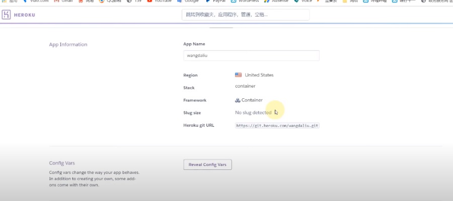The image size is (453, 201).
Task: Click the 'Heroku git URL' label
Action: coord(199,125)
